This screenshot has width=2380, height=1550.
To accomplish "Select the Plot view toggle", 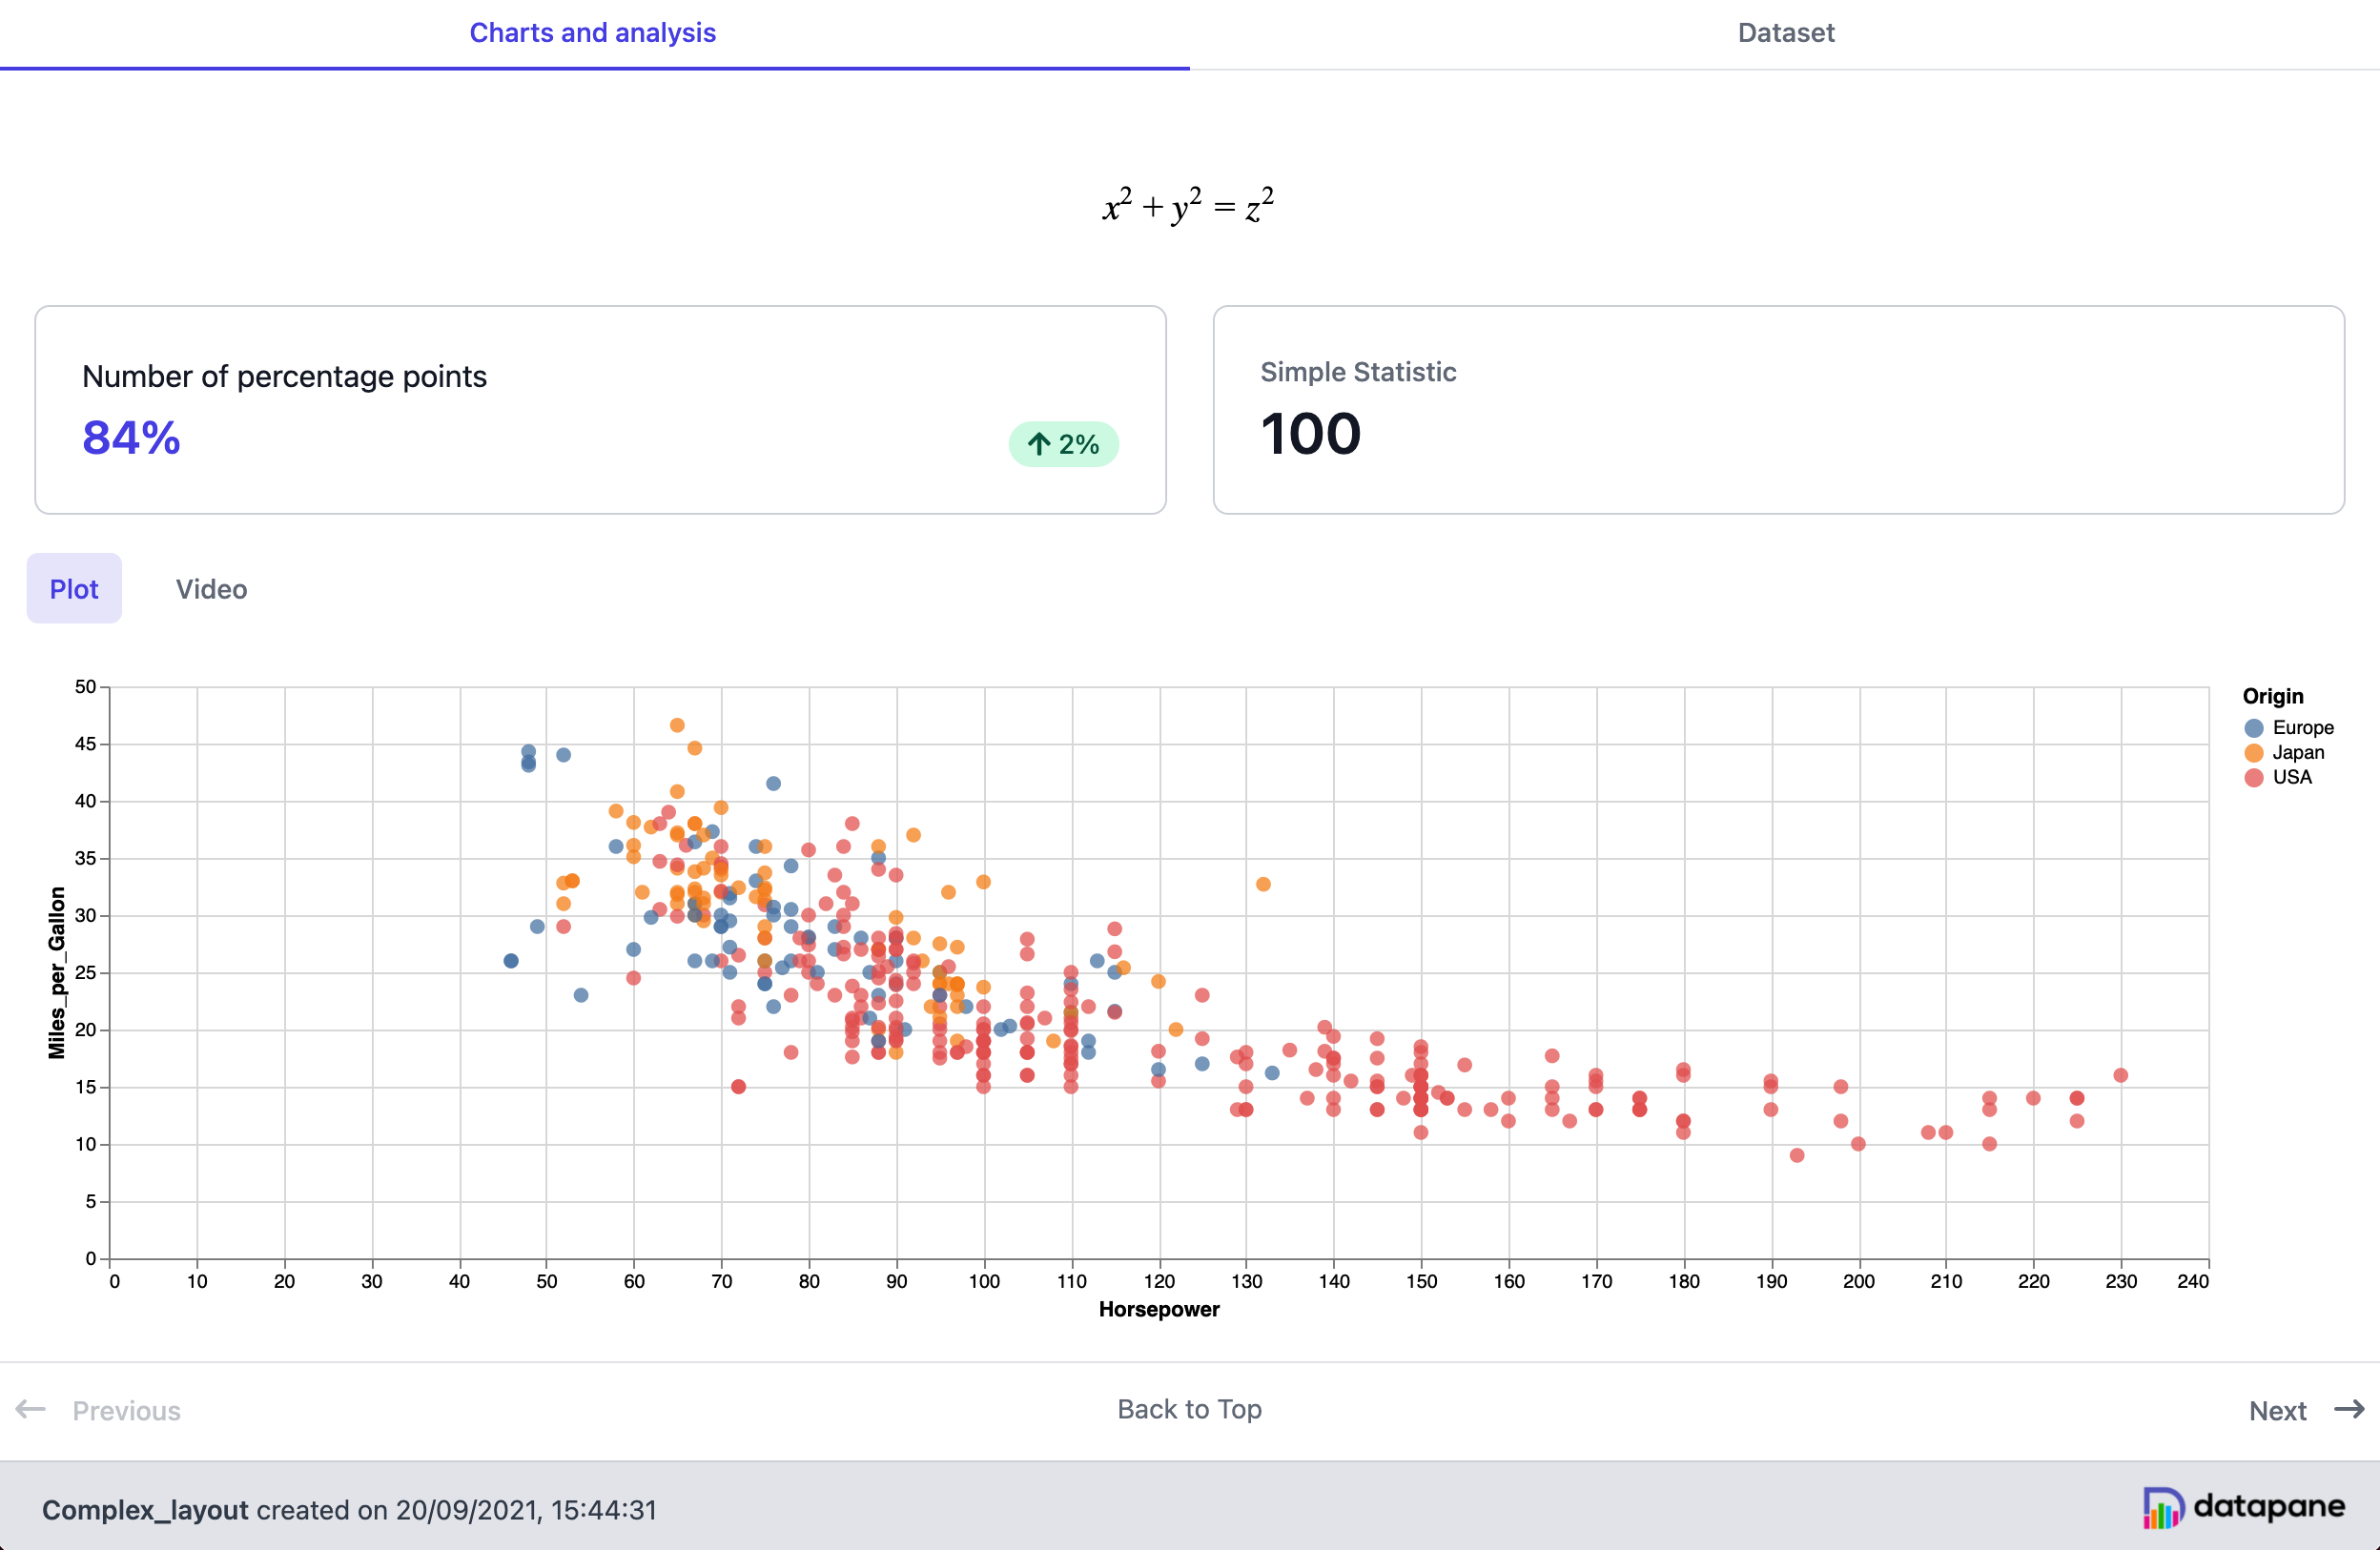I will click(73, 588).
